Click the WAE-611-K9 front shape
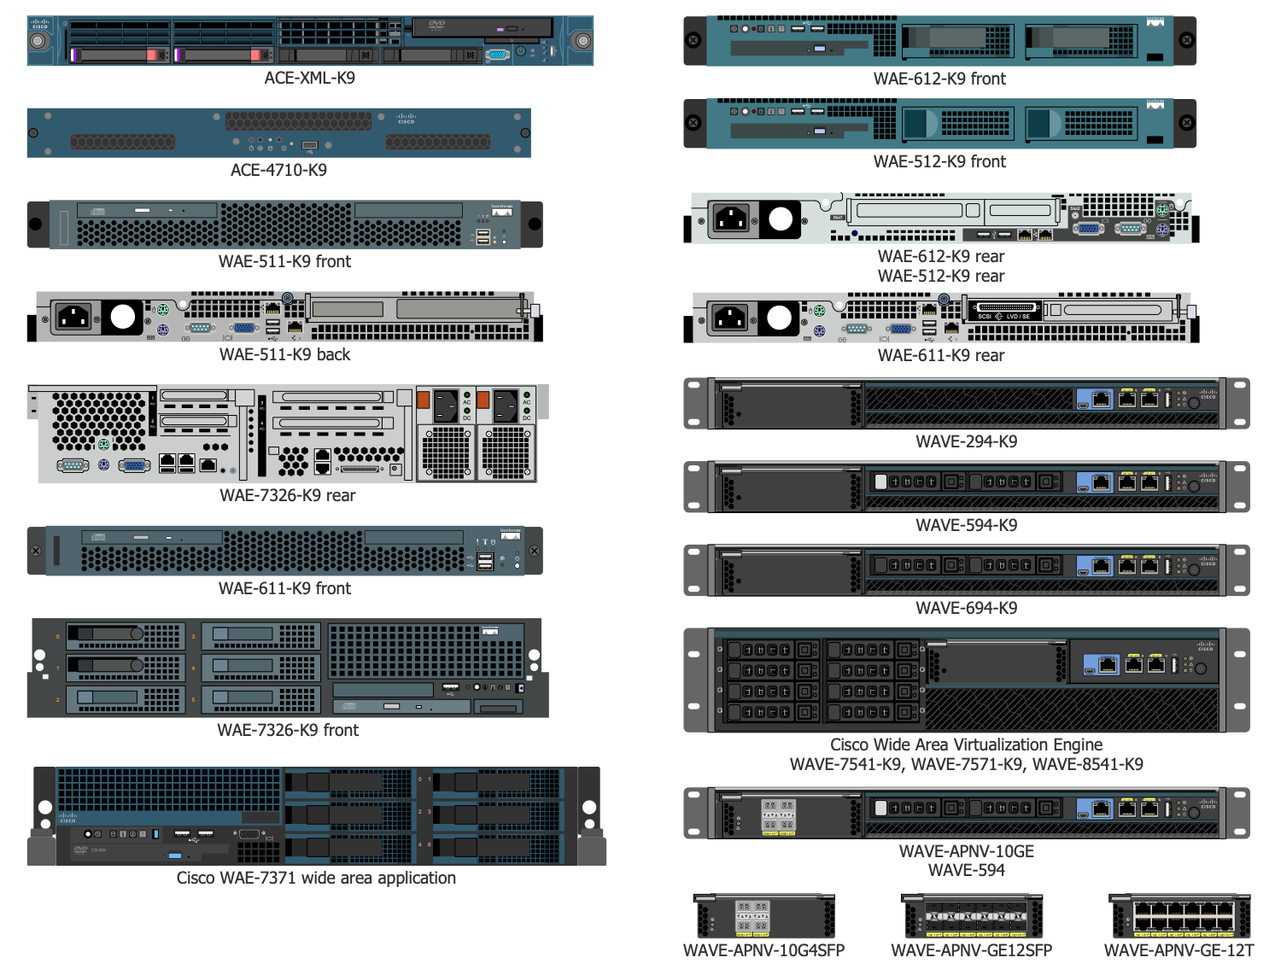The height and width of the screenshot is (975, 1281). coord(285,551)
